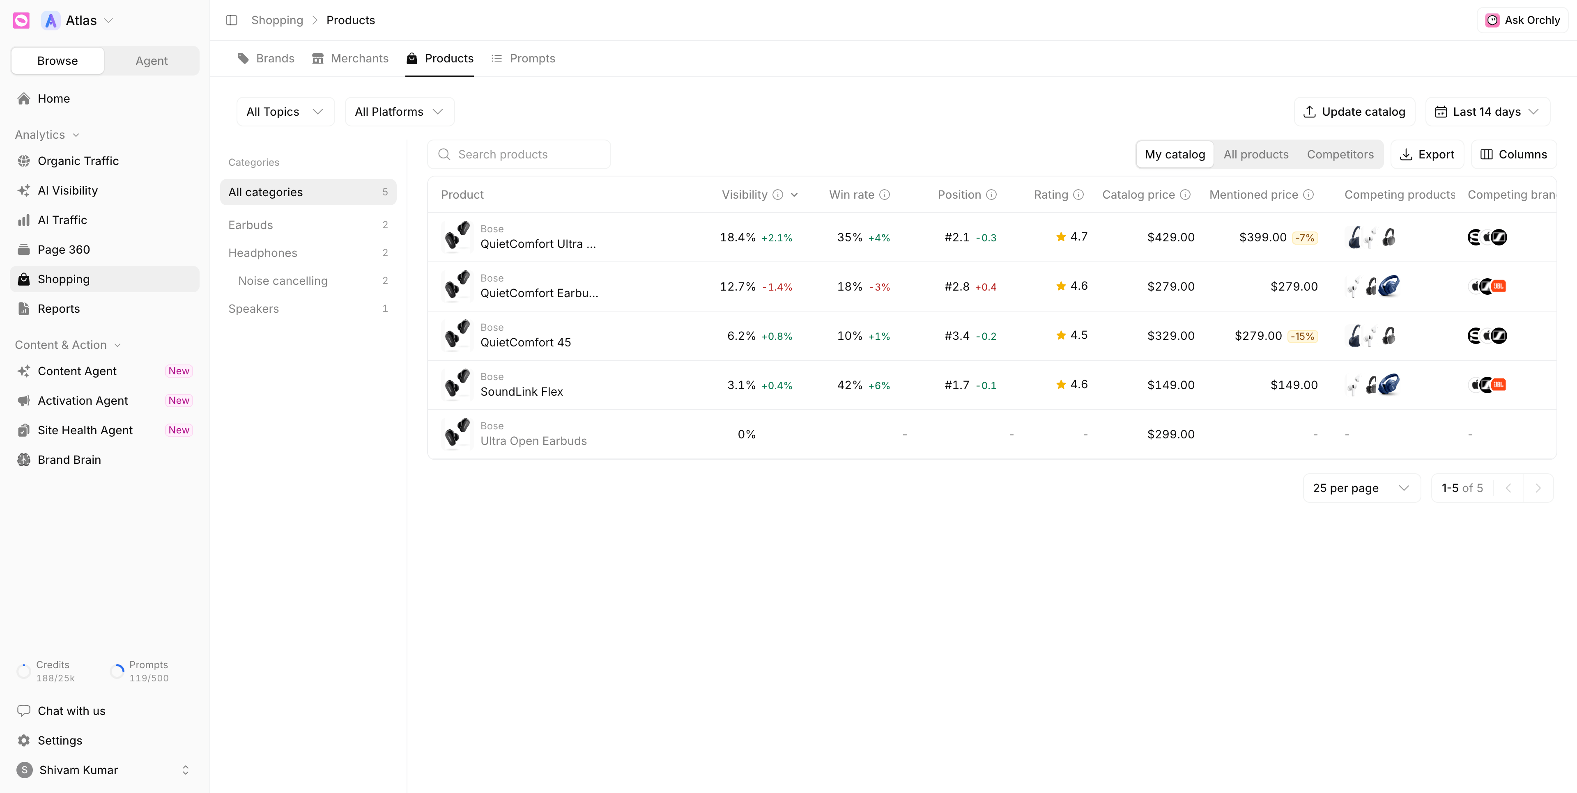
Task: Switch to Browse mode toggle
Action: [57, 61]
